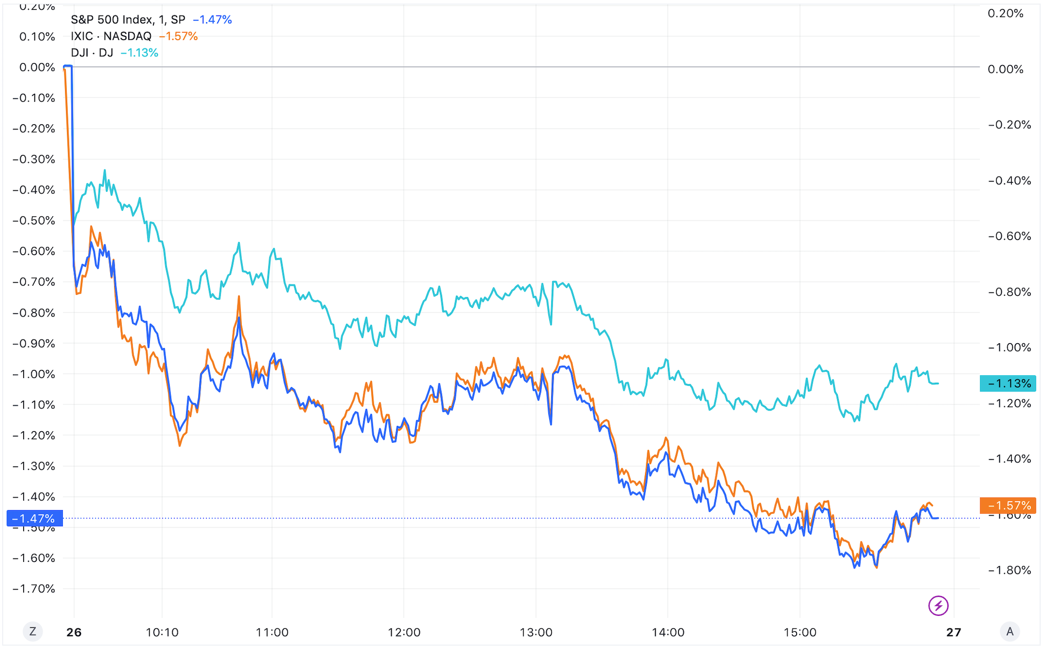This screenshot has height=649, width=1041.
Task: Toggle the Z button at bottom left
Action: coord(33,631)
